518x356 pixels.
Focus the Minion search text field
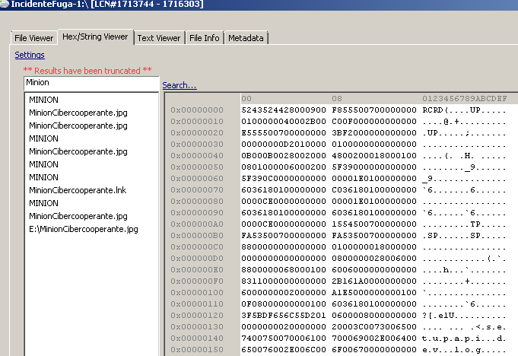point(91,82)
